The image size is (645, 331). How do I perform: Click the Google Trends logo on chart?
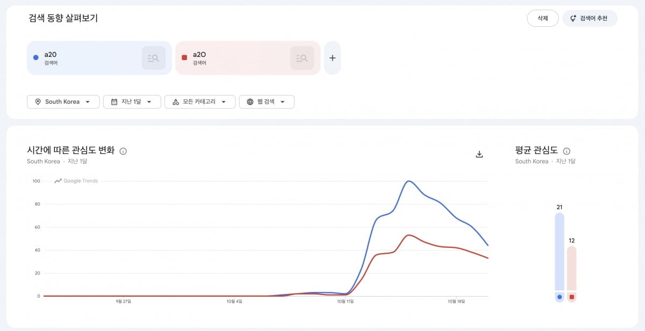pos(76,181)
